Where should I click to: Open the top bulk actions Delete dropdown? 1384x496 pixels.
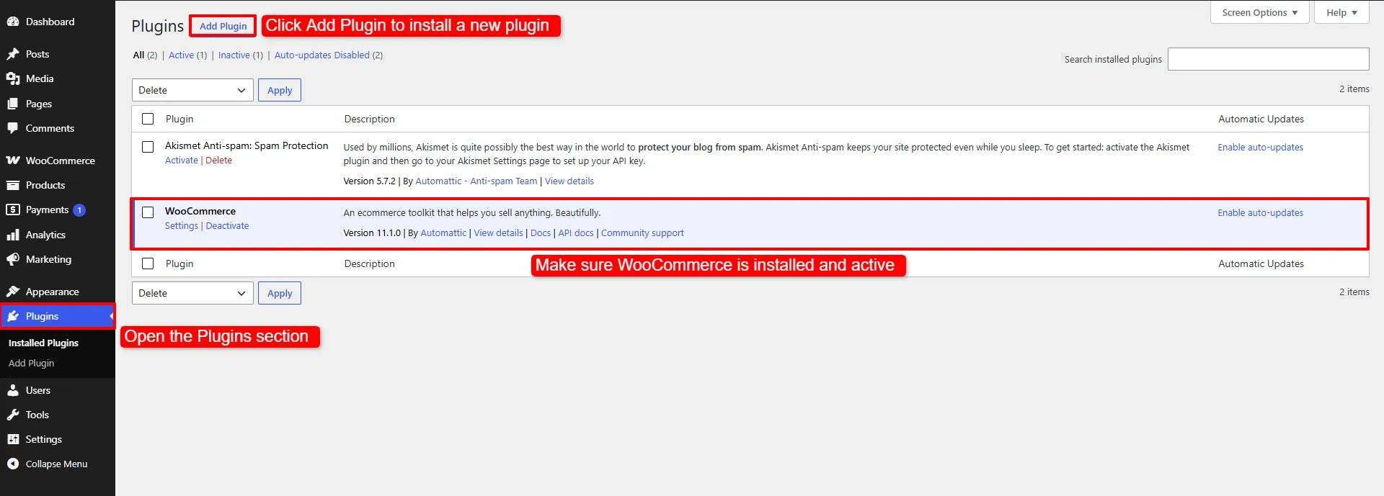192,90
